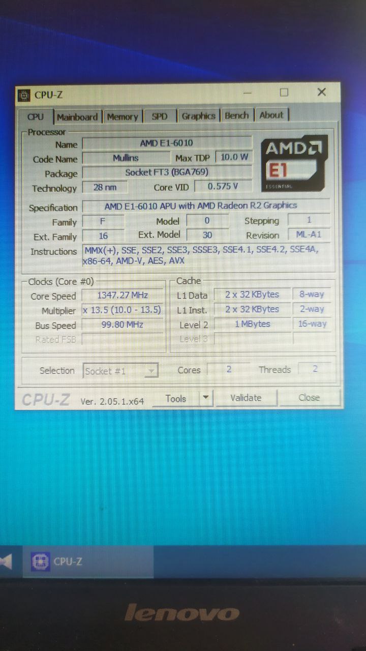Click the Max TDP value 10.0 W
The image size is (366, 651).
point(234,157)
